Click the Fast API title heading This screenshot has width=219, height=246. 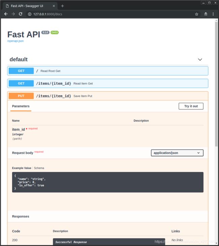pyautogui.click(x=24, y=34)
